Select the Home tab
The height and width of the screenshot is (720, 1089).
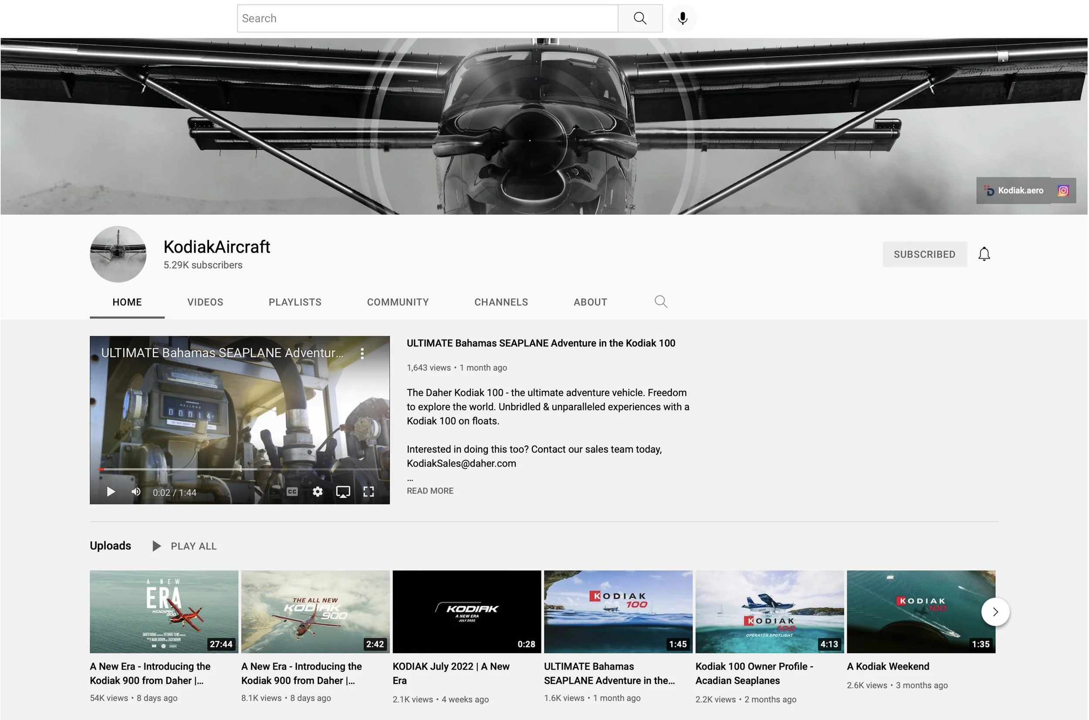[x=127, y=302]
